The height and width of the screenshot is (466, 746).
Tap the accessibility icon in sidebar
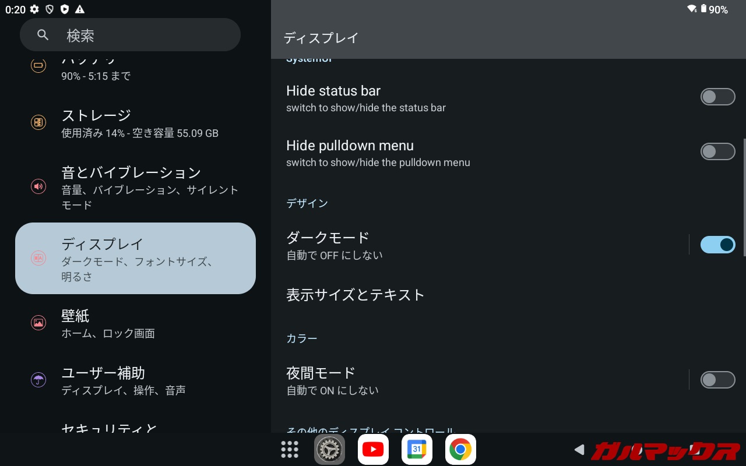click(x=38, y=380)
